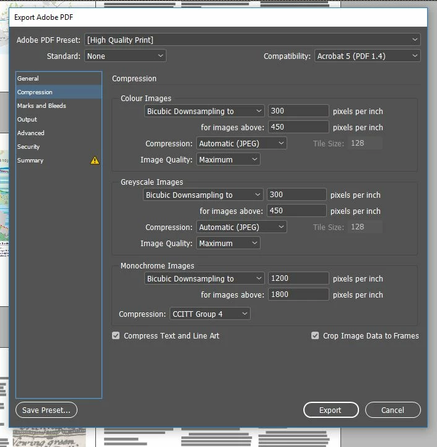Click the Monochrome Images group label
Screen dimensions: 437x447
pos(157,266)
